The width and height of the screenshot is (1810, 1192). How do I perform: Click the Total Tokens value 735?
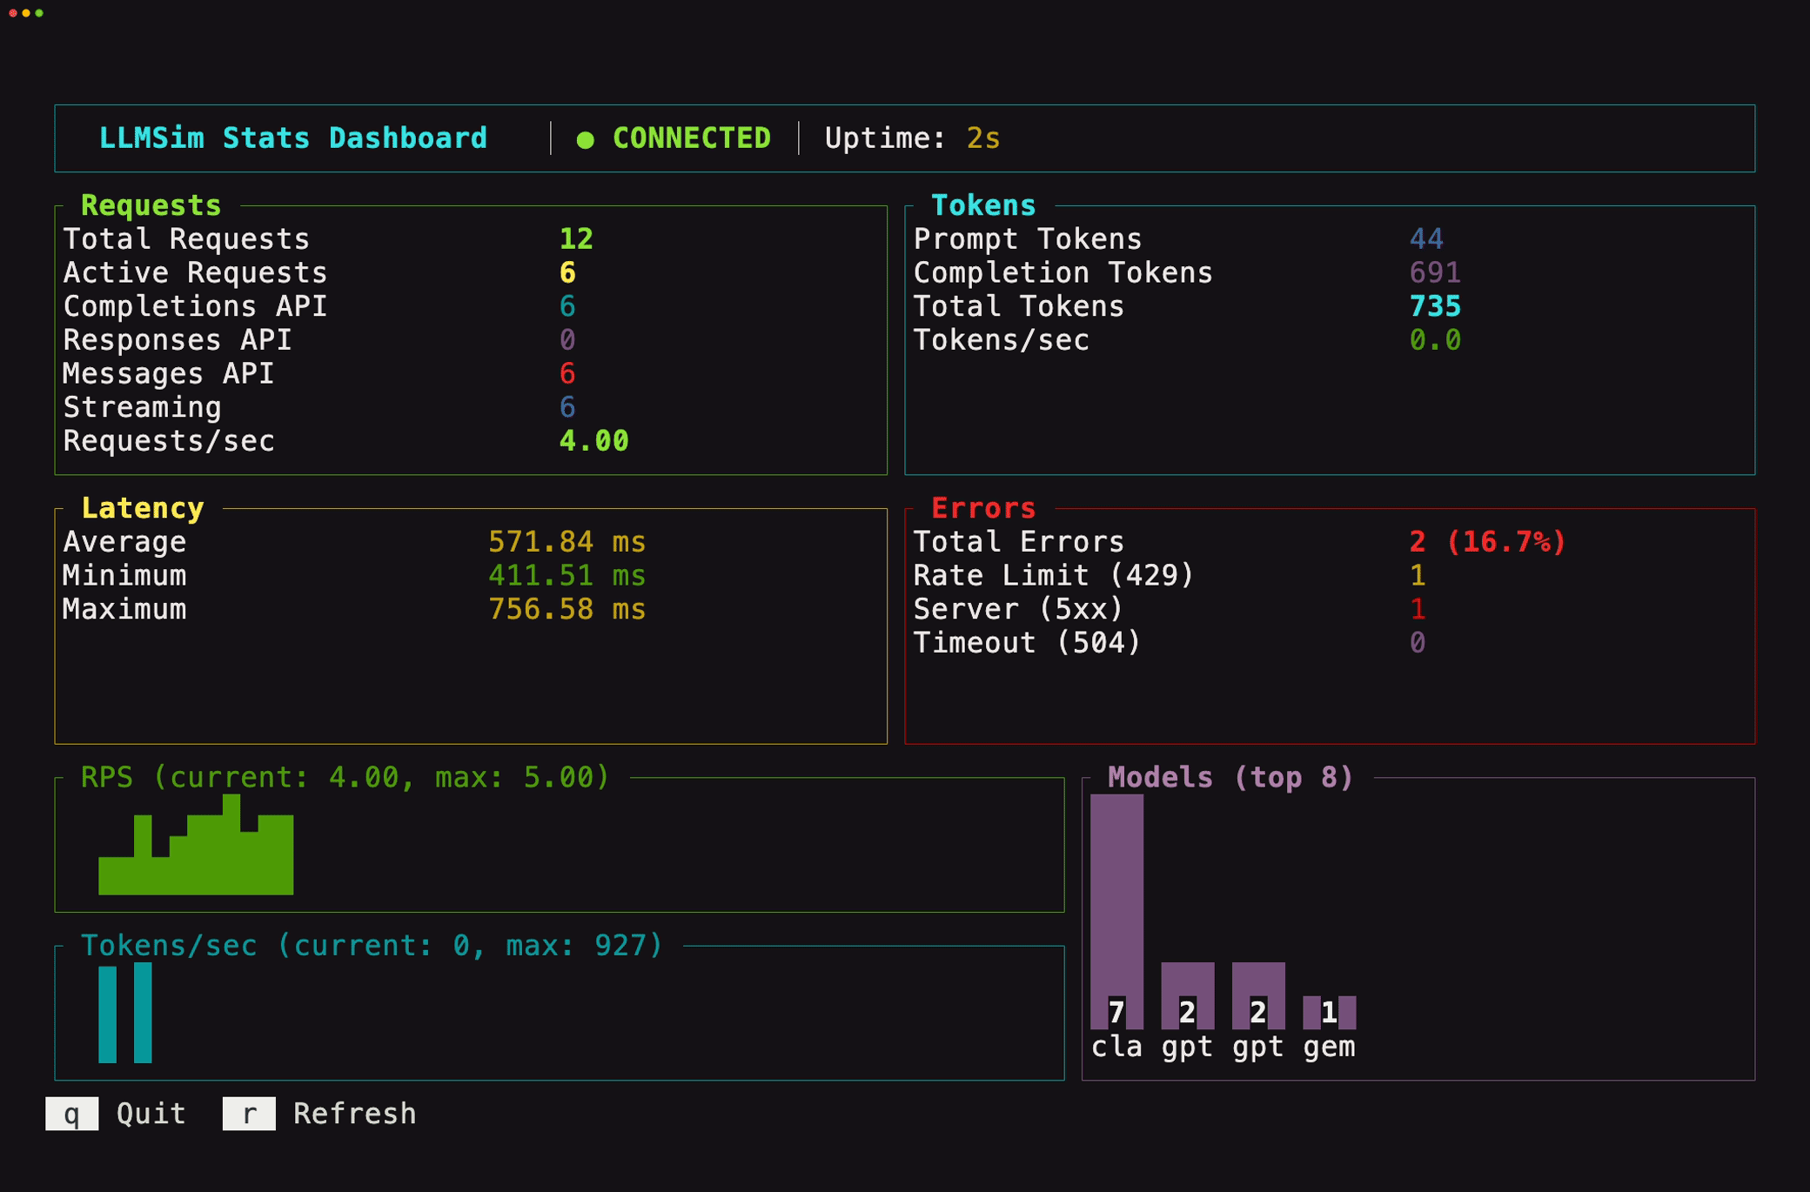point(1435,306)
